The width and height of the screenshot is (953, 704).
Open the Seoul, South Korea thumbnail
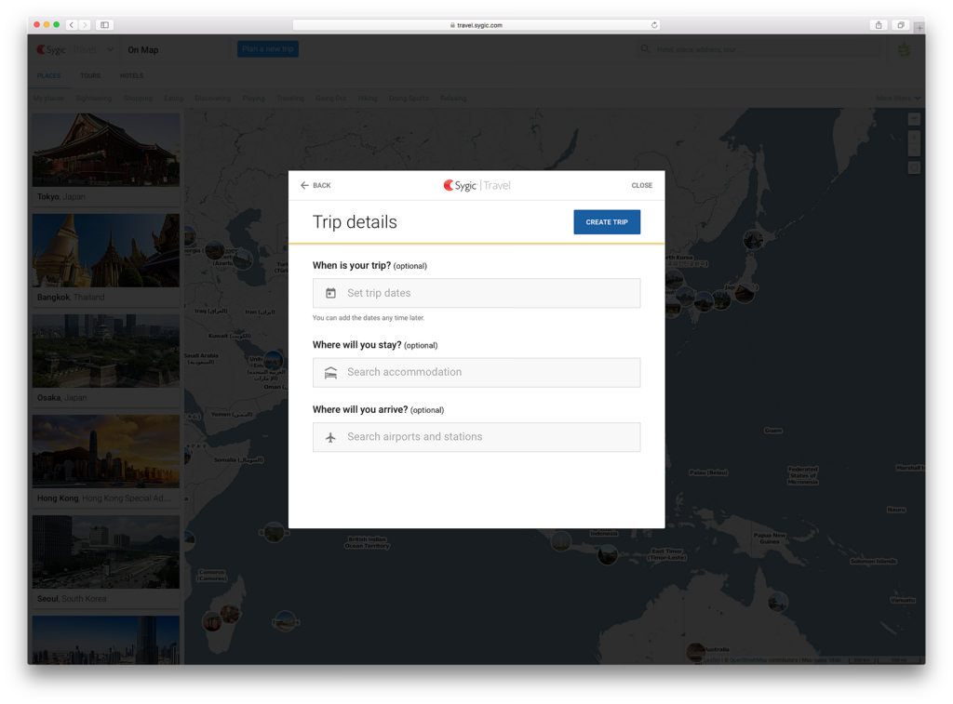pyautogui.click(x=106, y=552)
